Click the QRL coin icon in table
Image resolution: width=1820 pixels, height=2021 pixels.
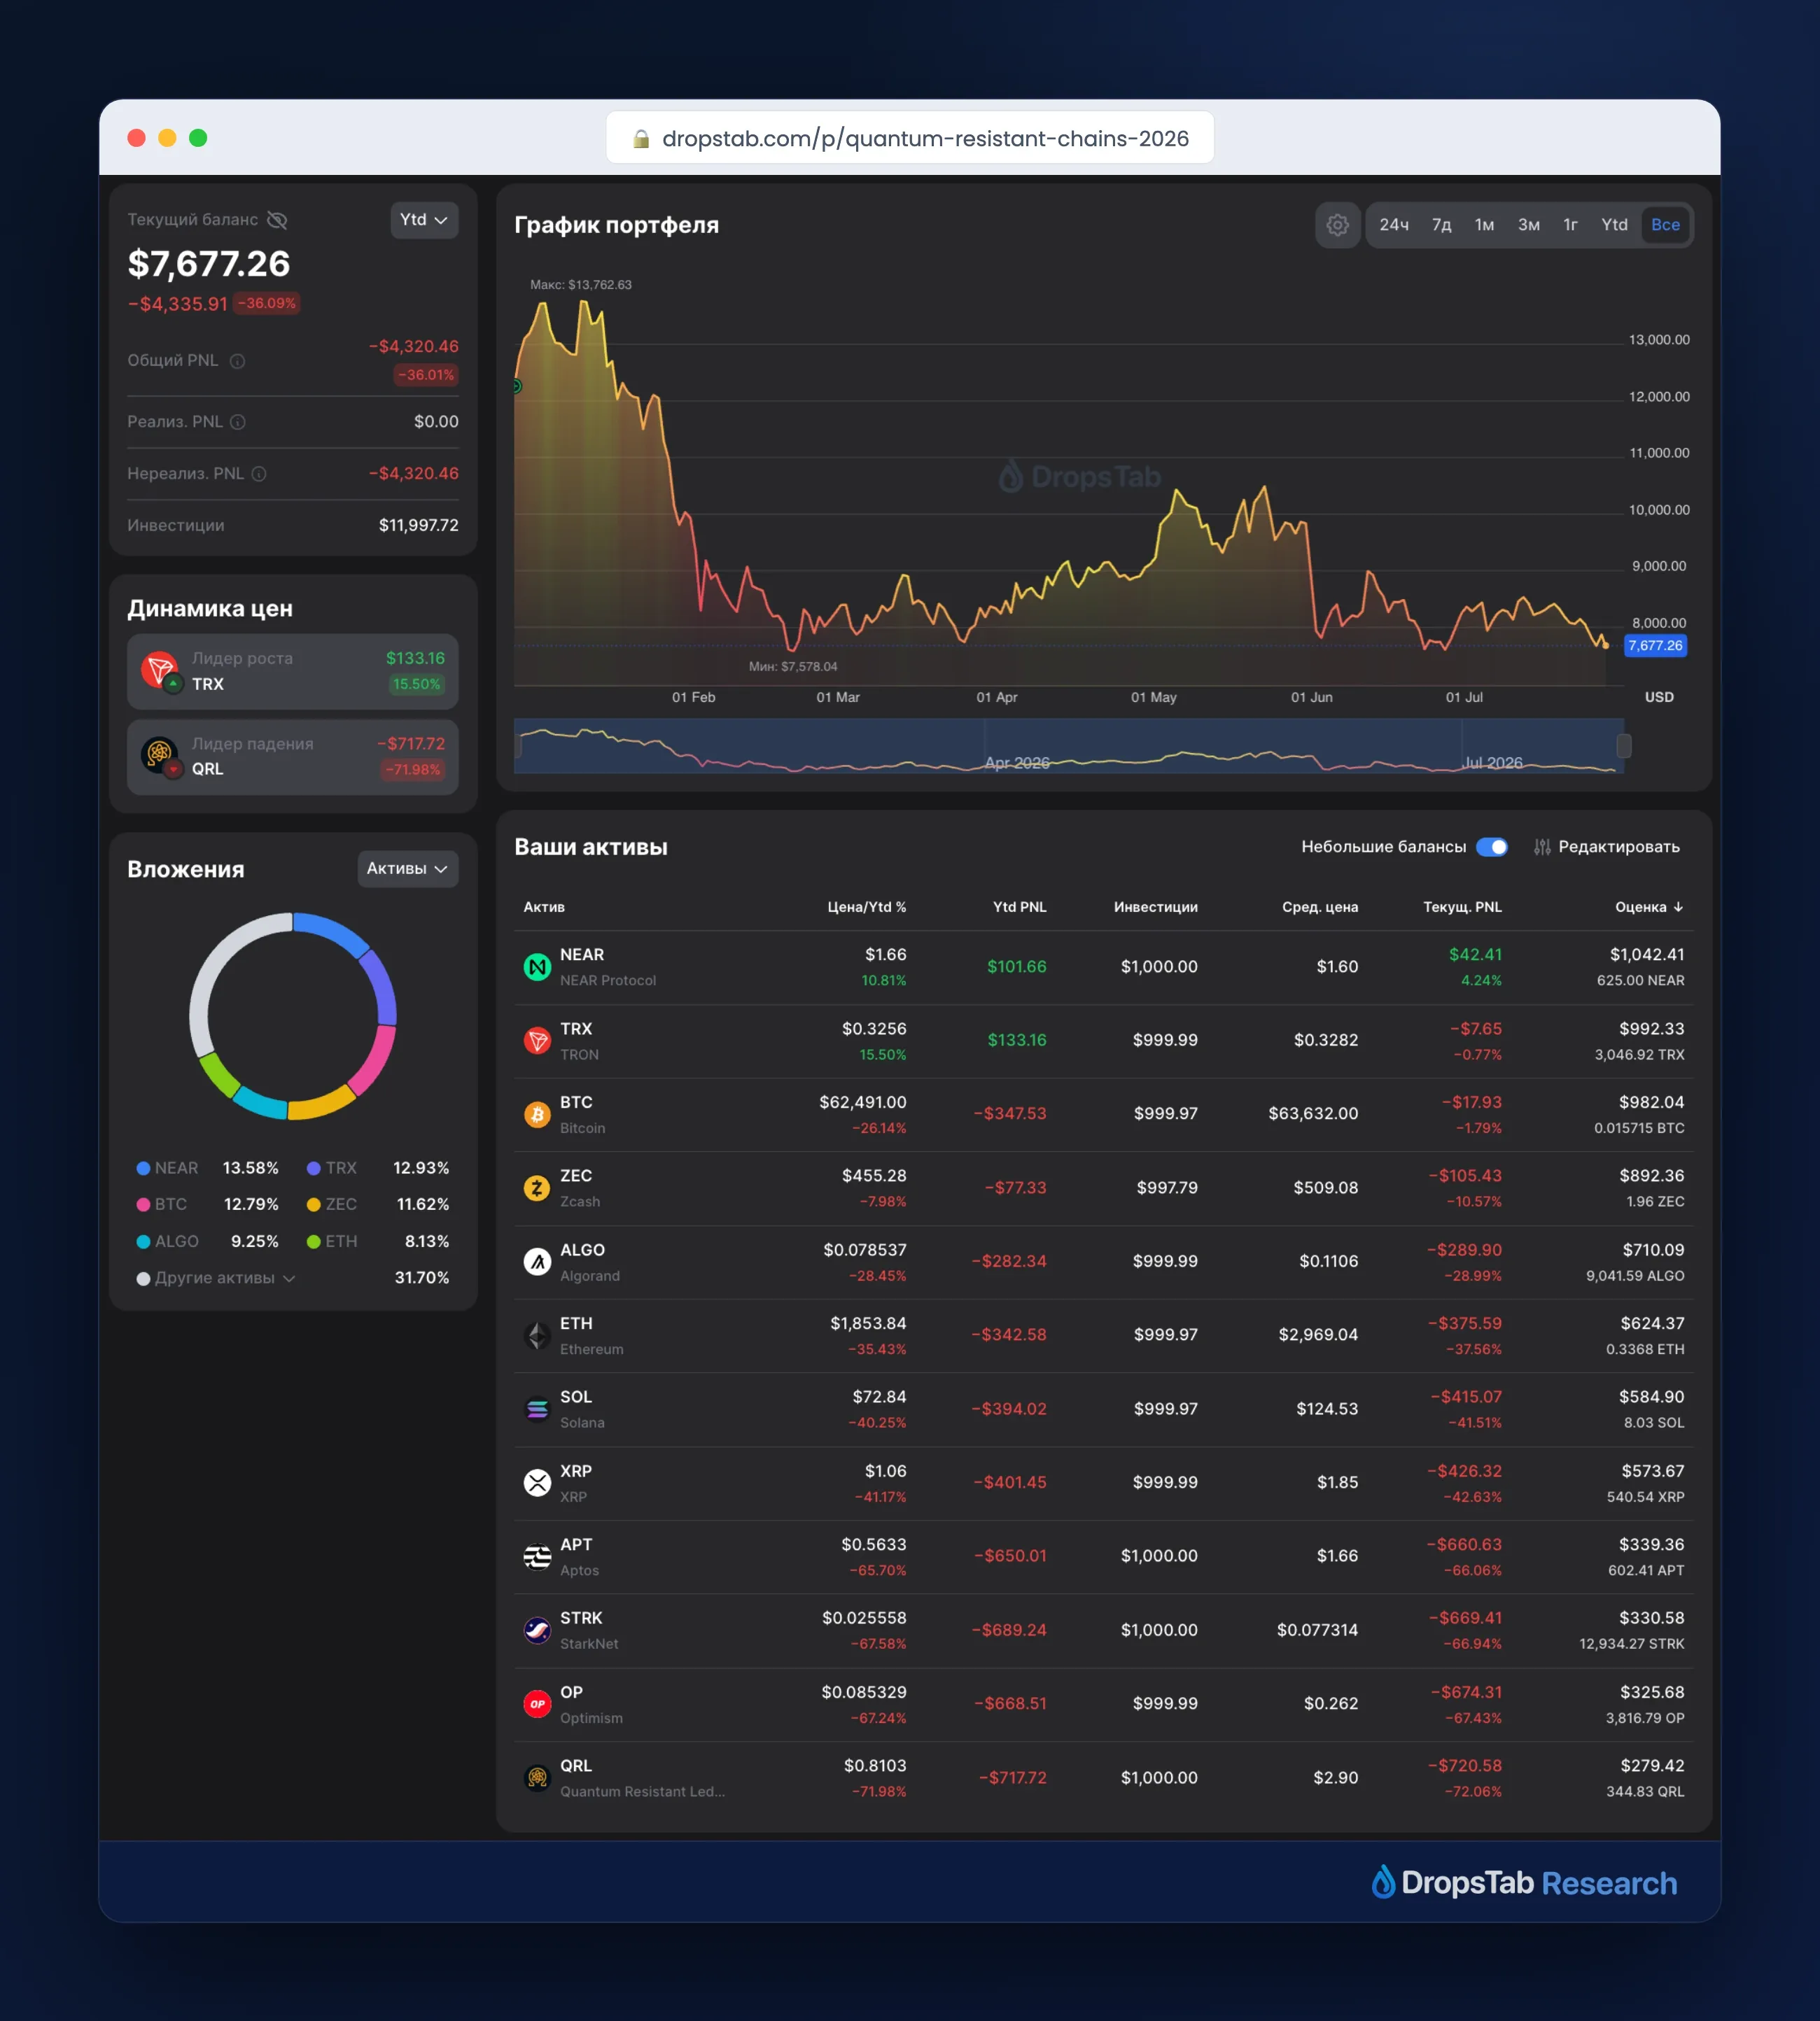click(537, 1778)
